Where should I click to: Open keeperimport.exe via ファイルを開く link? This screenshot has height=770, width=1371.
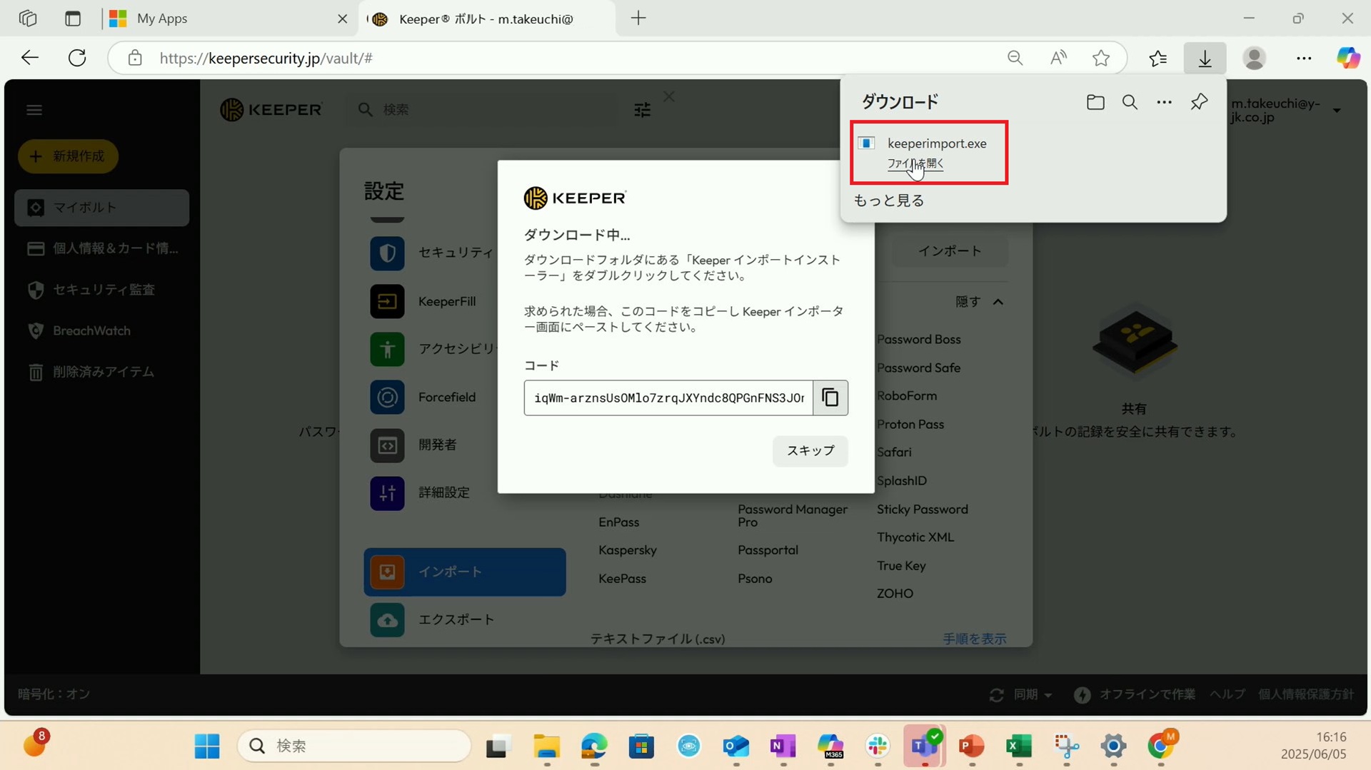tap(915, 163)
